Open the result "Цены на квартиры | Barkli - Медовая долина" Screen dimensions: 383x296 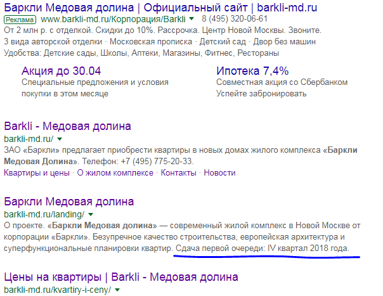[x=121, y=277]
